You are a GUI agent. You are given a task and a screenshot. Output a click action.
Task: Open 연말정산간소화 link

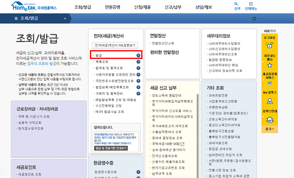(163, 43)
